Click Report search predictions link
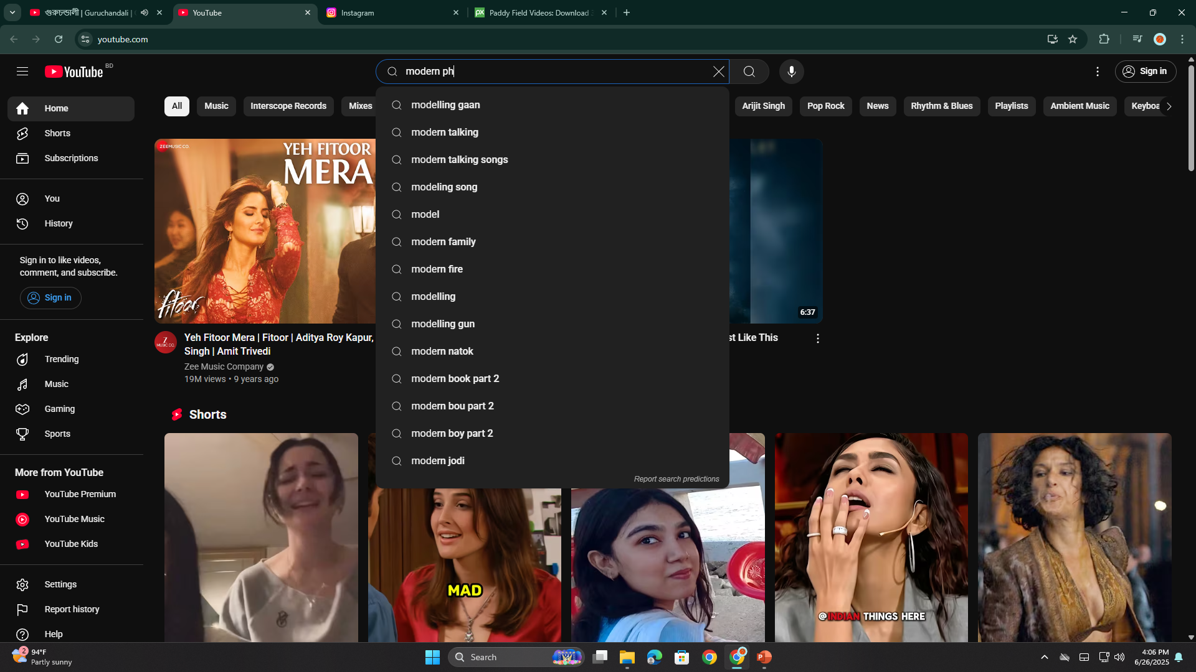 676,479
